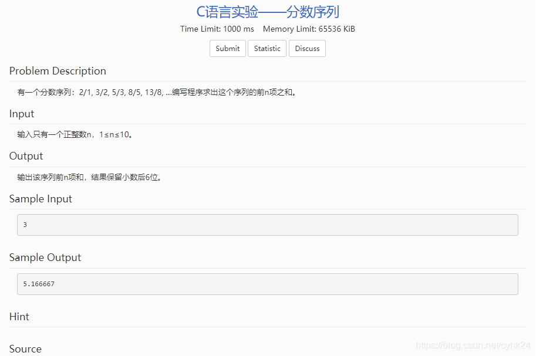
Task: Click the Hint heading
Action: [x=19, y=316]
